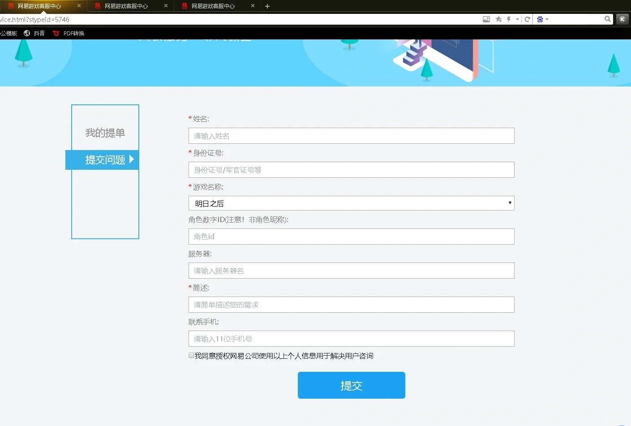Click the favicon of the second tab

click(x=98, y=6)
